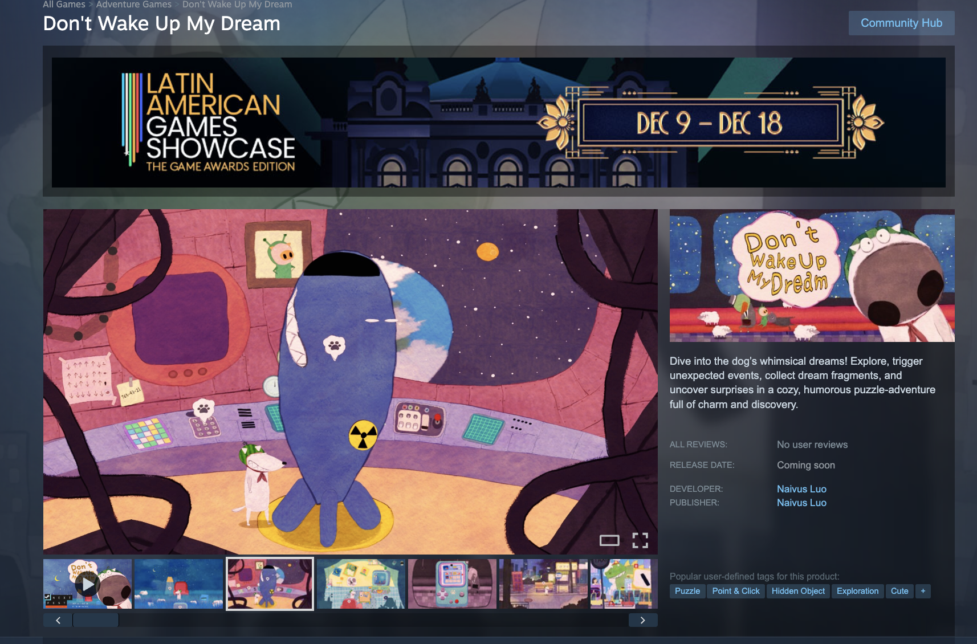Screen dimensions: 977x644
Task: Select the Exploration tag
Action: (857, 591)
